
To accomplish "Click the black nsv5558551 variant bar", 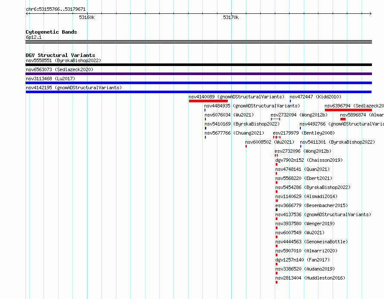I will (198, 65).
